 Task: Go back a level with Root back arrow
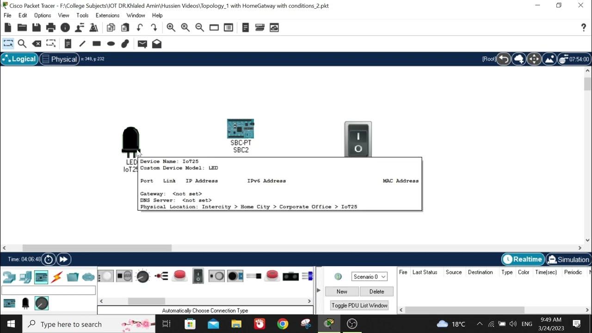504,59
